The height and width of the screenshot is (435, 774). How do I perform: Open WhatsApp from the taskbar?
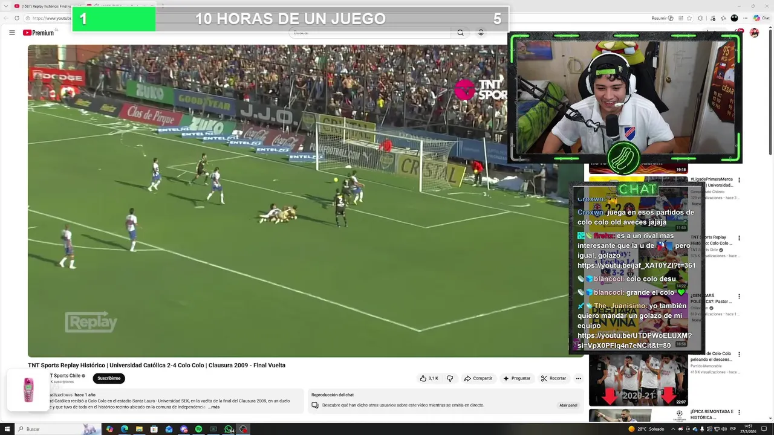229,429
